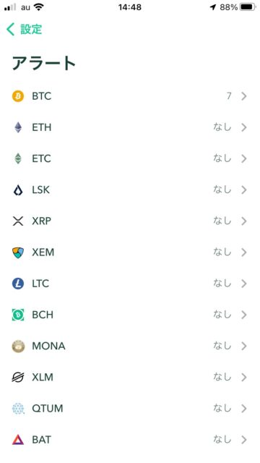Screen dimensions: 260x463
Task: Expand QTUM row chevron arrow
Action: pos(244,409)
